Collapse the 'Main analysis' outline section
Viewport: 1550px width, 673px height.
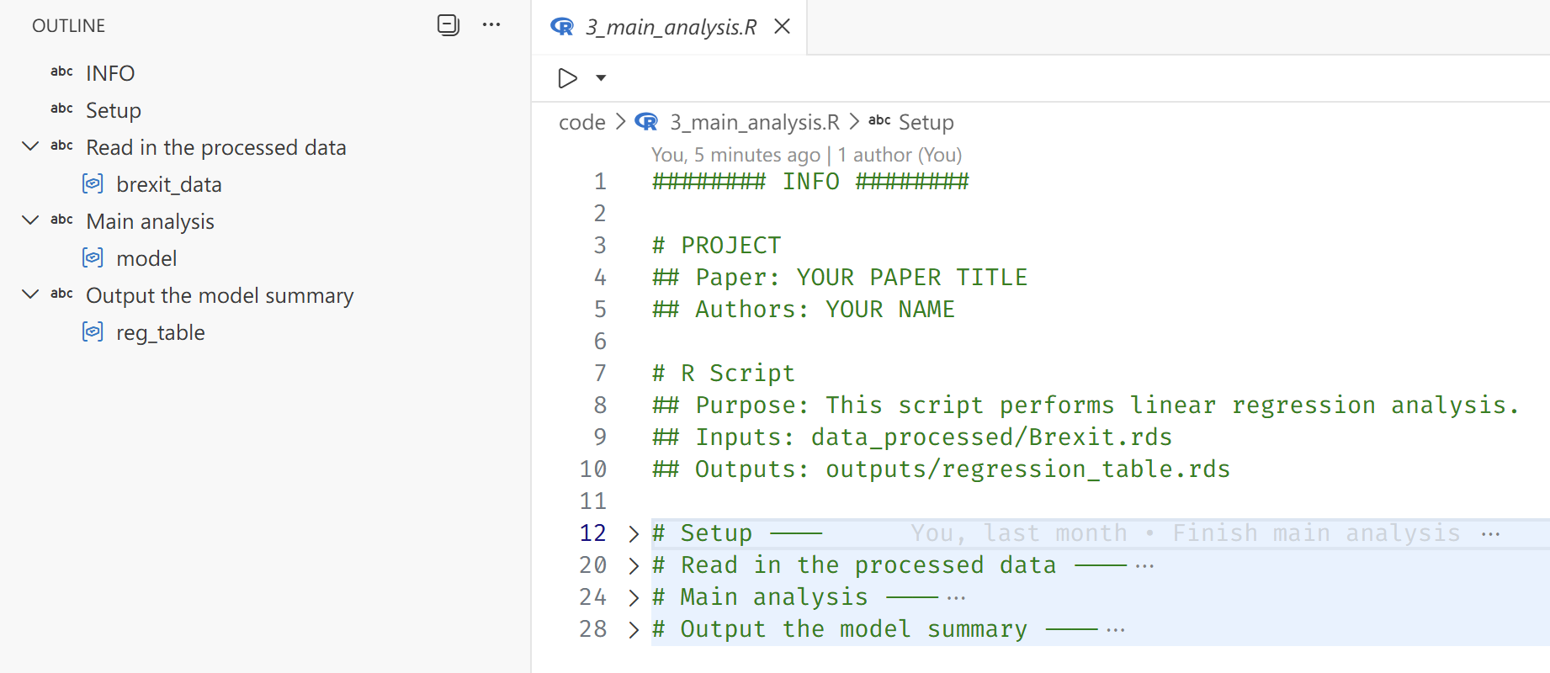[30, 221]
